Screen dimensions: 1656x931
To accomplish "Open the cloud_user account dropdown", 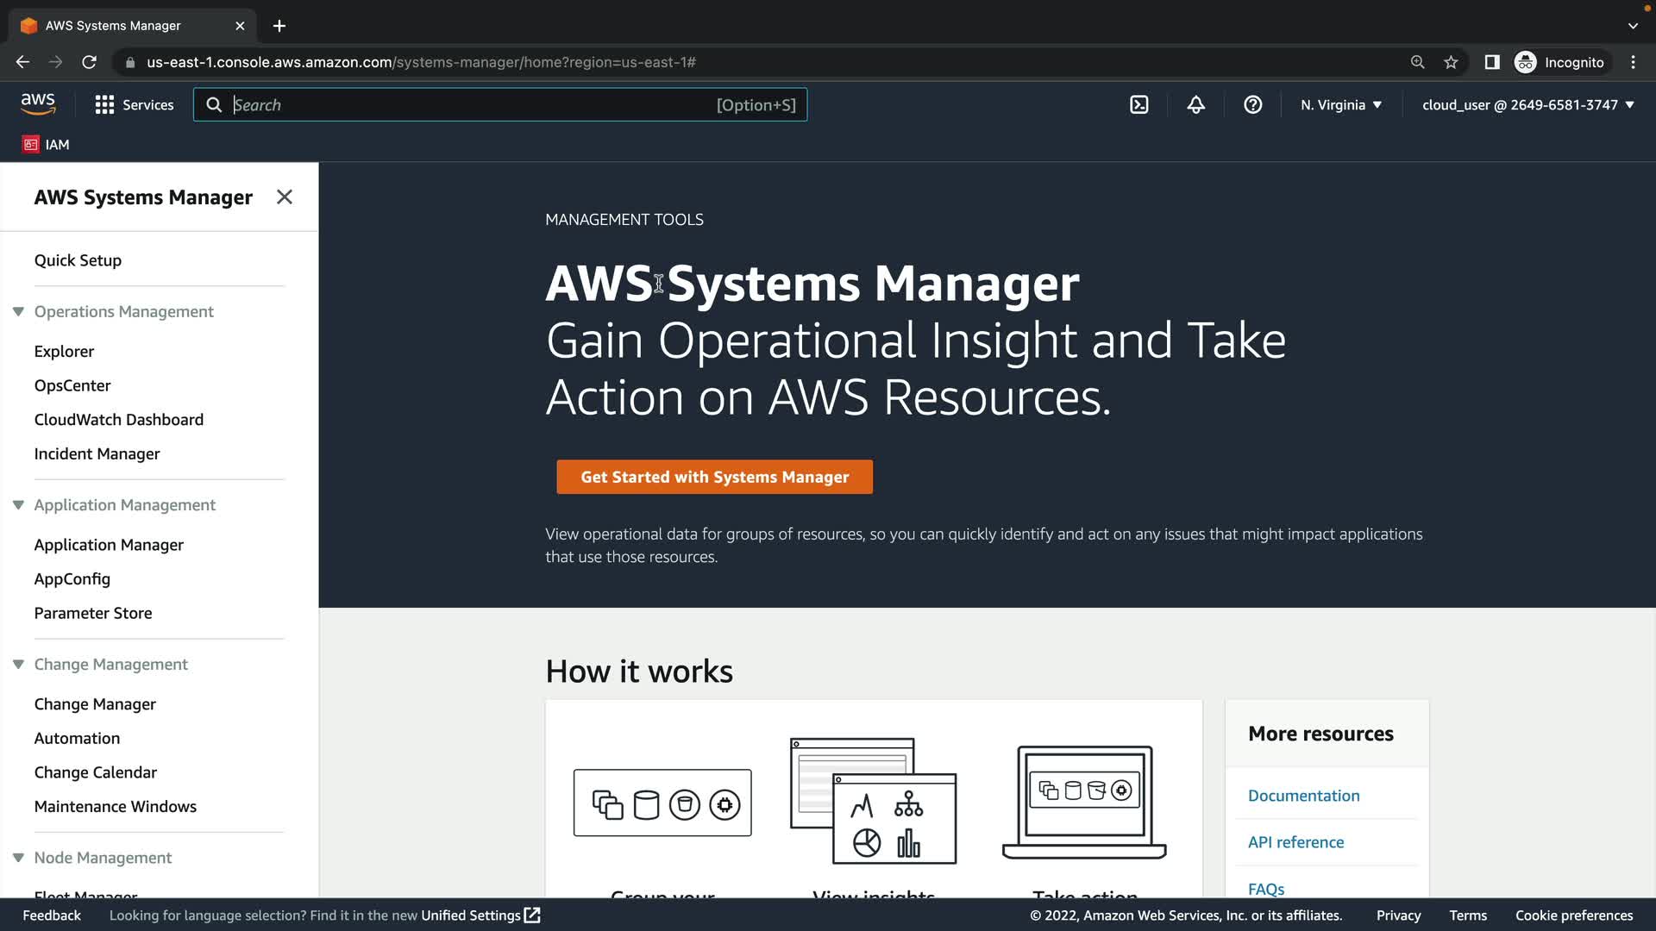I will click(1527, 105).
